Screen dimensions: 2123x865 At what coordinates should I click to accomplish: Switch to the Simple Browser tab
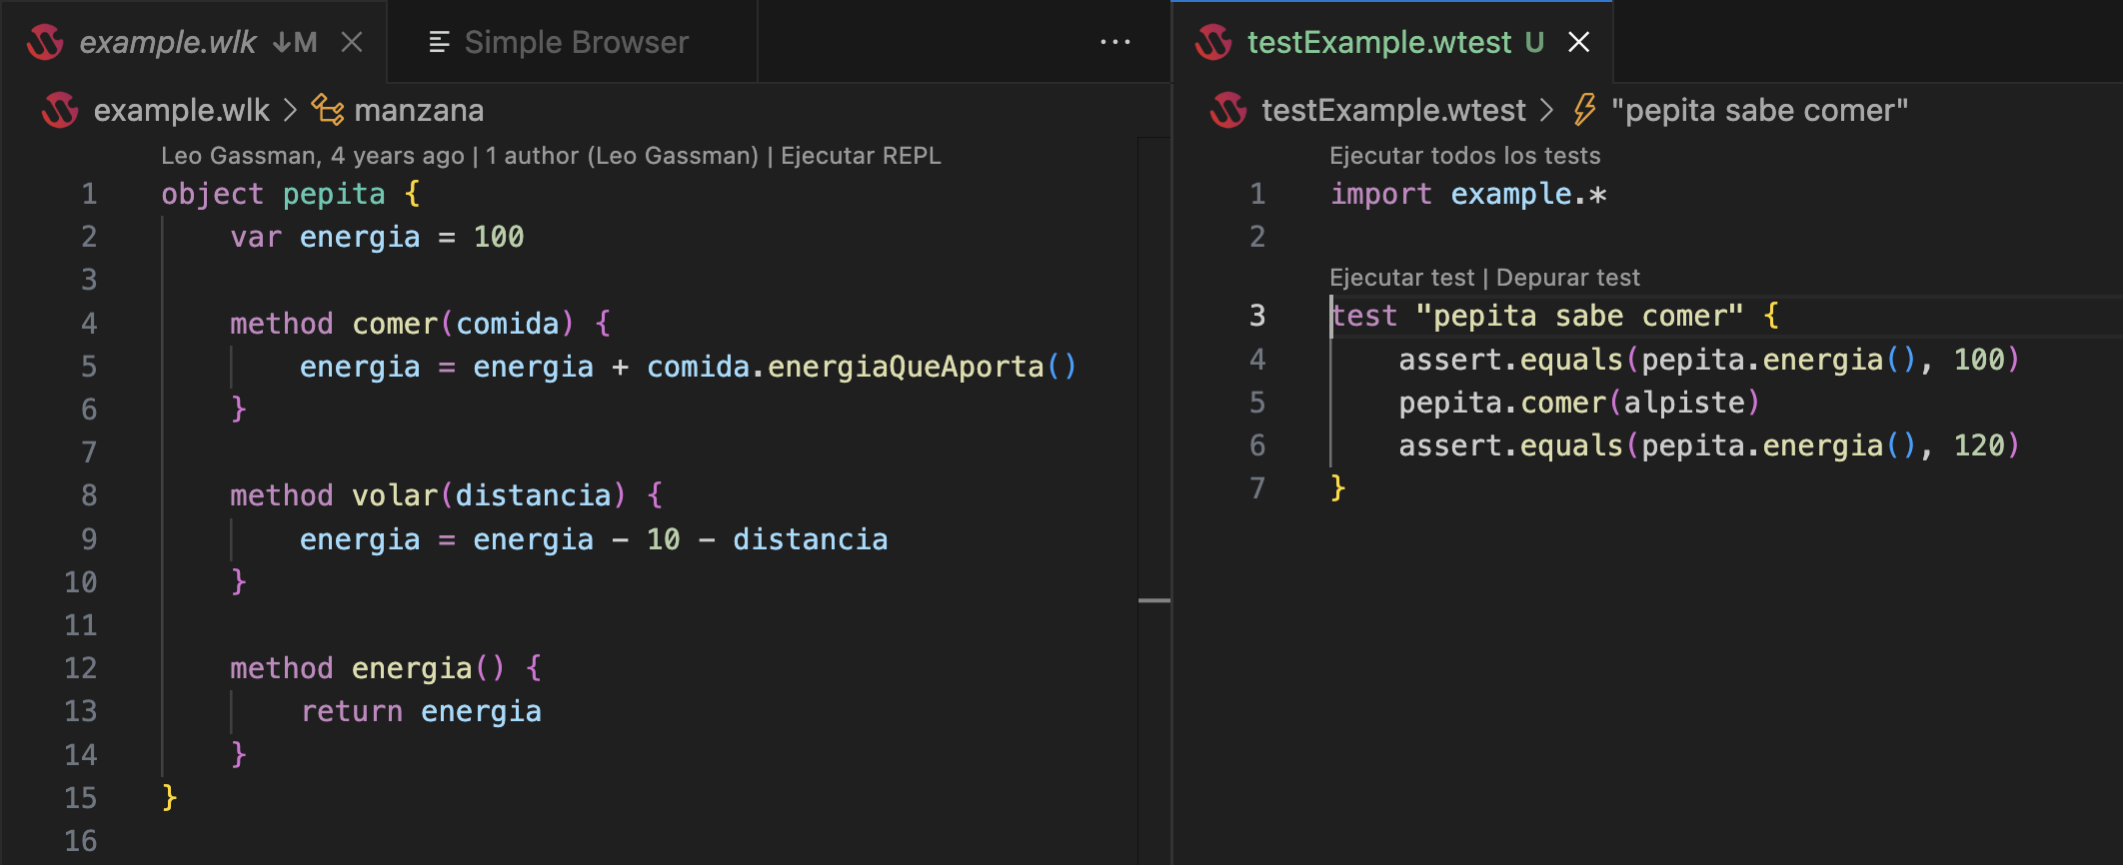pyautogui.click(x=576, y=42)
